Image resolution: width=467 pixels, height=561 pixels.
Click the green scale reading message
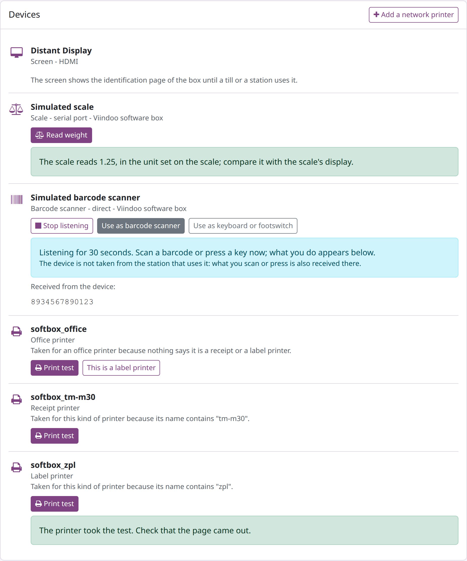tap(244, 162)
